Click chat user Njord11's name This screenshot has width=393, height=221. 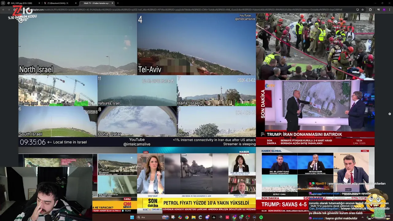point(321,184)
